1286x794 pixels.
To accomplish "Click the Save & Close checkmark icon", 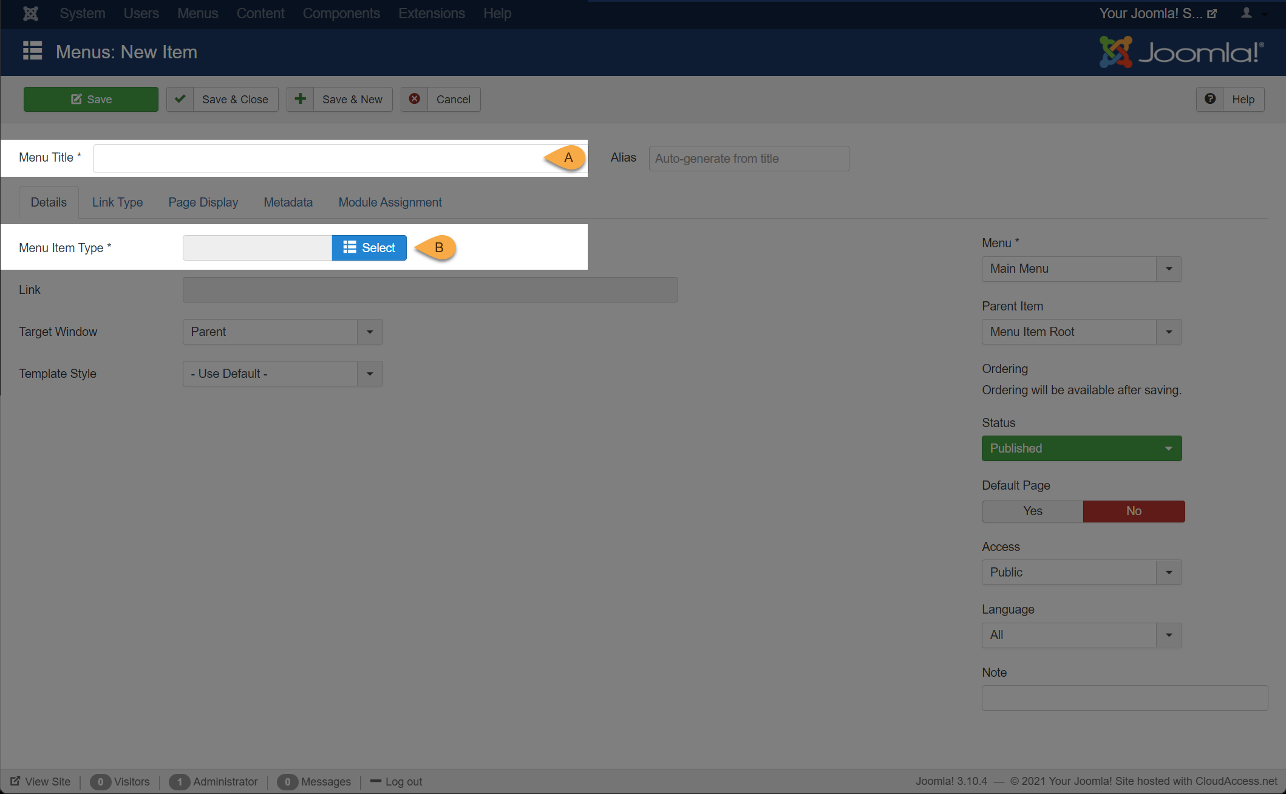I will [x=180, y=99].
